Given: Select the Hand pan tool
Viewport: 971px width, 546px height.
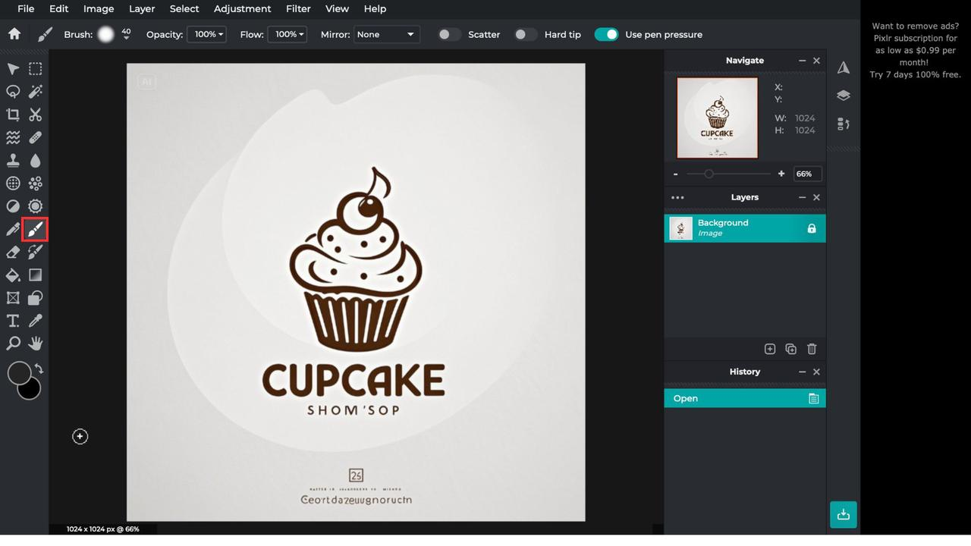Looking at the screenshot, I should [x=36, y=344].
